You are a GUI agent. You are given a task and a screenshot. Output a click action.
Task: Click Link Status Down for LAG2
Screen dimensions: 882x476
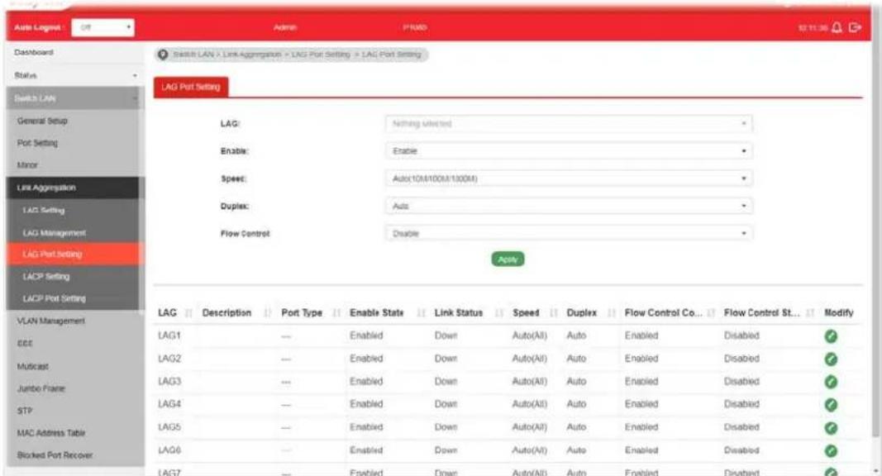click(x=446, y=359)
